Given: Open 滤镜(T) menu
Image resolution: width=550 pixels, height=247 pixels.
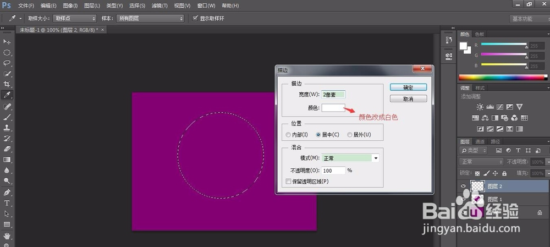Looking at the screenshot, I should point(159,6).
